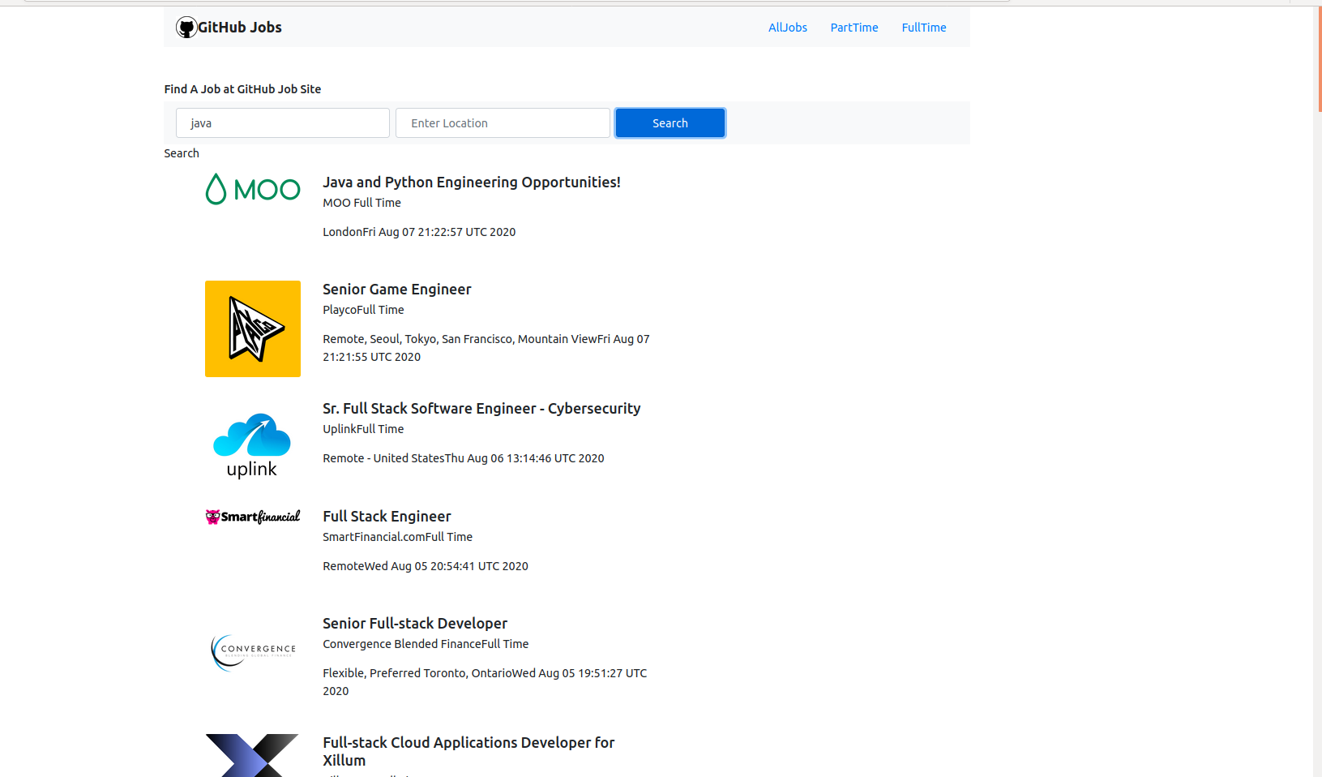The image size is (1322, 777).
Task: Open Sr. Full Stack Software Engineer - Cybersecurity
Action: (481, 409)
